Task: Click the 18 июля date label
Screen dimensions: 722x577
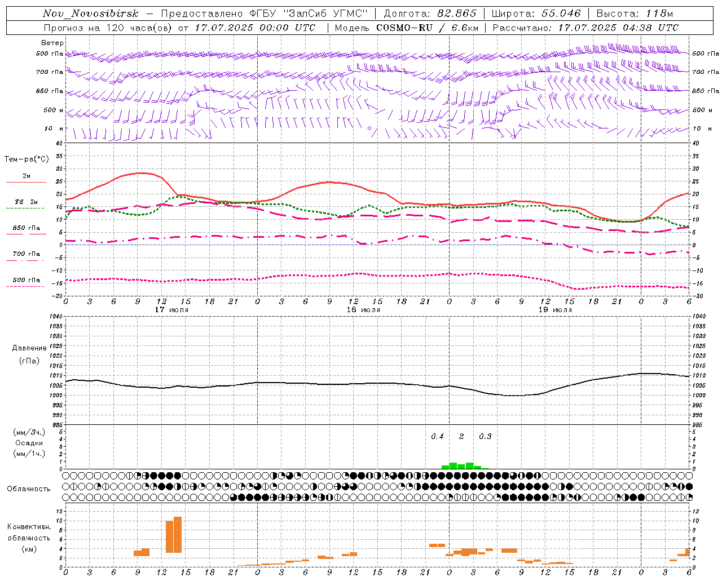Action: click(x=363, y=309)
